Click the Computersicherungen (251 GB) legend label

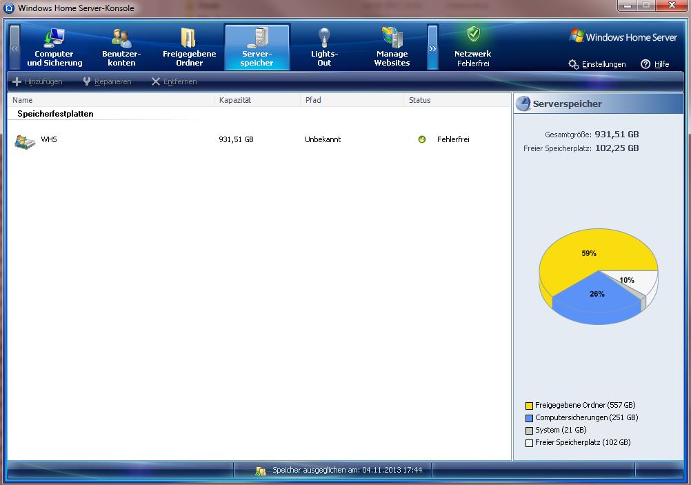tap(587, 417)
